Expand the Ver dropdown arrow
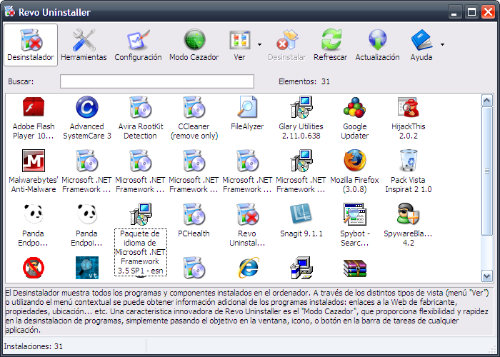Screen dimensions: 500x357 pyautogui.click(x=259, y=44)
